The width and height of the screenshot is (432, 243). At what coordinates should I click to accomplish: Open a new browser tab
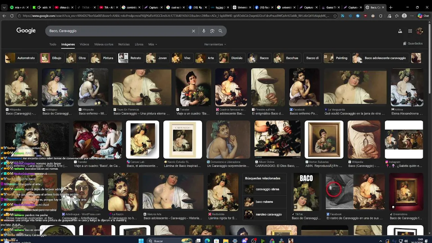point(390,7)
